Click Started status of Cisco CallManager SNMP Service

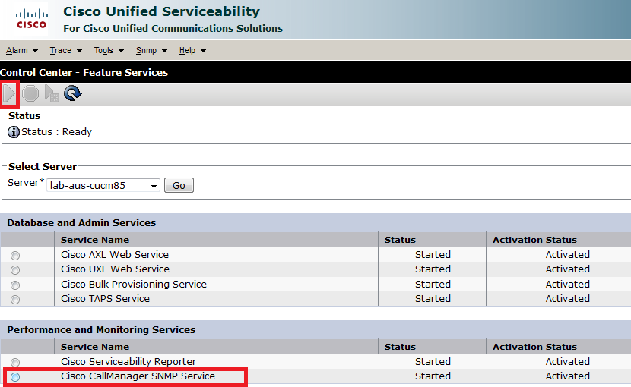433,376
